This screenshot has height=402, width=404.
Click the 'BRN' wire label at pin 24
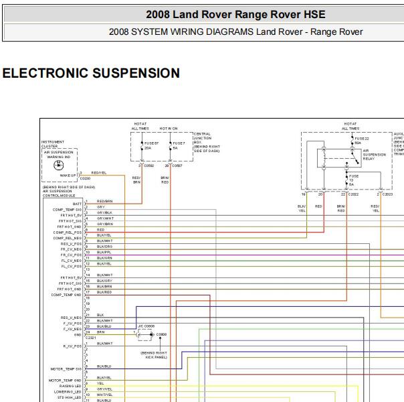pyautogui.click(x=100, y=332)
